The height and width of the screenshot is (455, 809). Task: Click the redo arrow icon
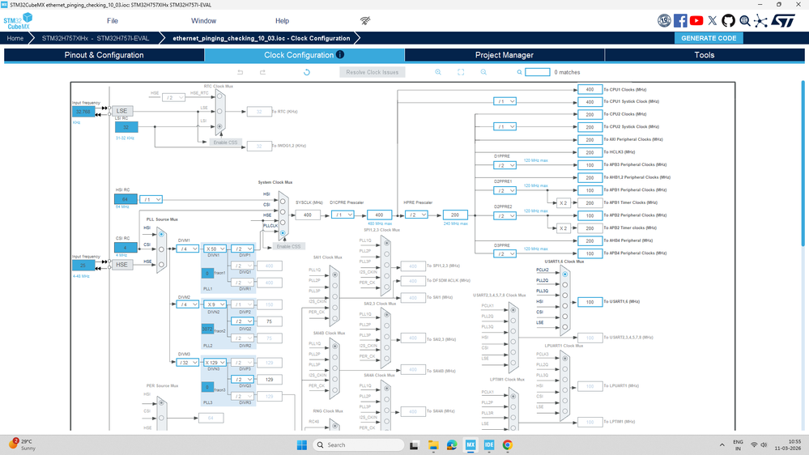[x=262, y=72]
